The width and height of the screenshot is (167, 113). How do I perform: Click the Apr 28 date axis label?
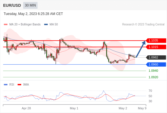pos(26,108)
